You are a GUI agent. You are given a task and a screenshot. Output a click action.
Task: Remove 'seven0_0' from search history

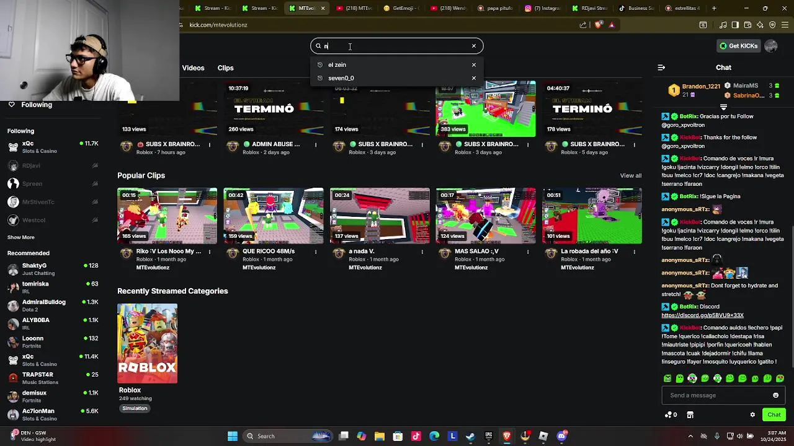(474, 78)
